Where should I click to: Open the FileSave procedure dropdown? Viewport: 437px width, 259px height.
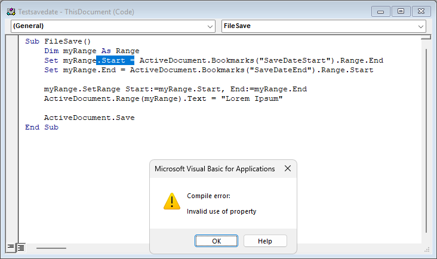324,26
